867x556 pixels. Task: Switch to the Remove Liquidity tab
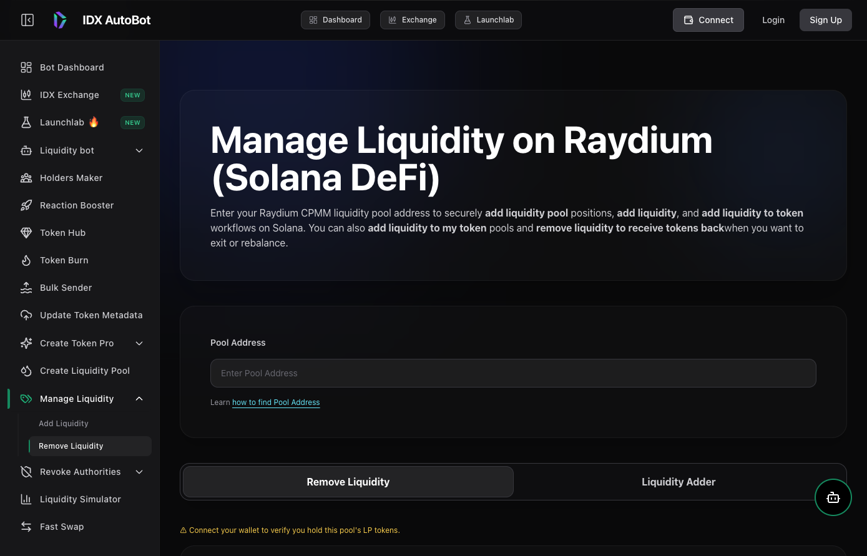pyautogui.click(x=348, y=482)
